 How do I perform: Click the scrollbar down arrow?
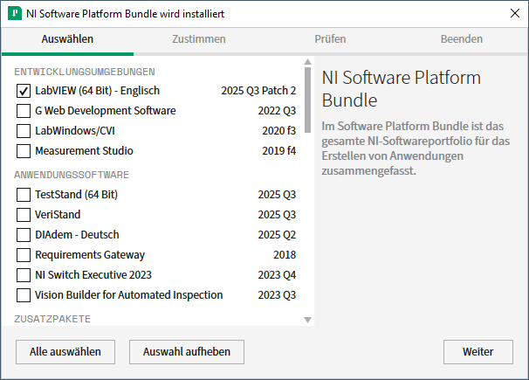[x=307, y=321]
